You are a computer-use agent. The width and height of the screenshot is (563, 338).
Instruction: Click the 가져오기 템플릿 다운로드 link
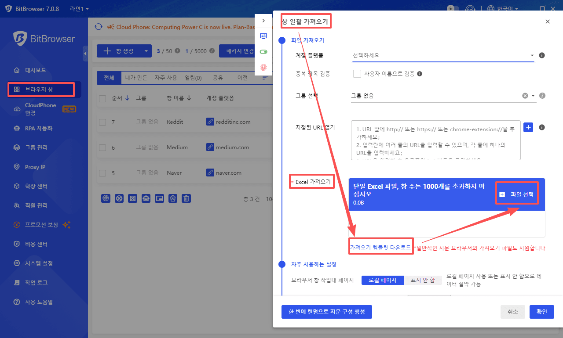click(x=380, y=248)
